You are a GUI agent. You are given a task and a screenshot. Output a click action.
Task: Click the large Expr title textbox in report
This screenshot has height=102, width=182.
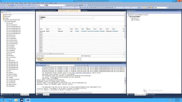[66, 17]
